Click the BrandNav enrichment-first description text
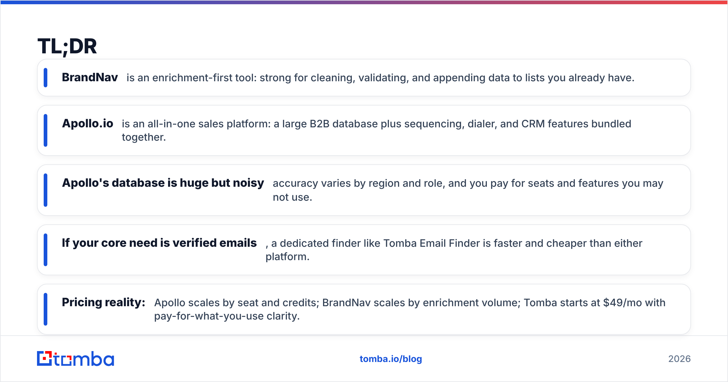Image resolution: width=728 pixels, height=382 pixels. click(x=380, y=78)
